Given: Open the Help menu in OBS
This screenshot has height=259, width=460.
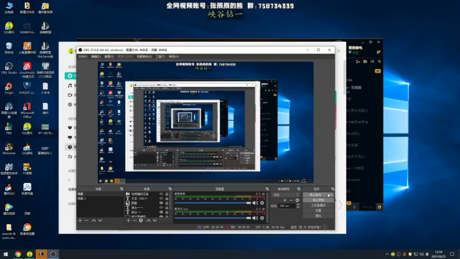Looking at the screenshot, I should click(x=174, y=56).
